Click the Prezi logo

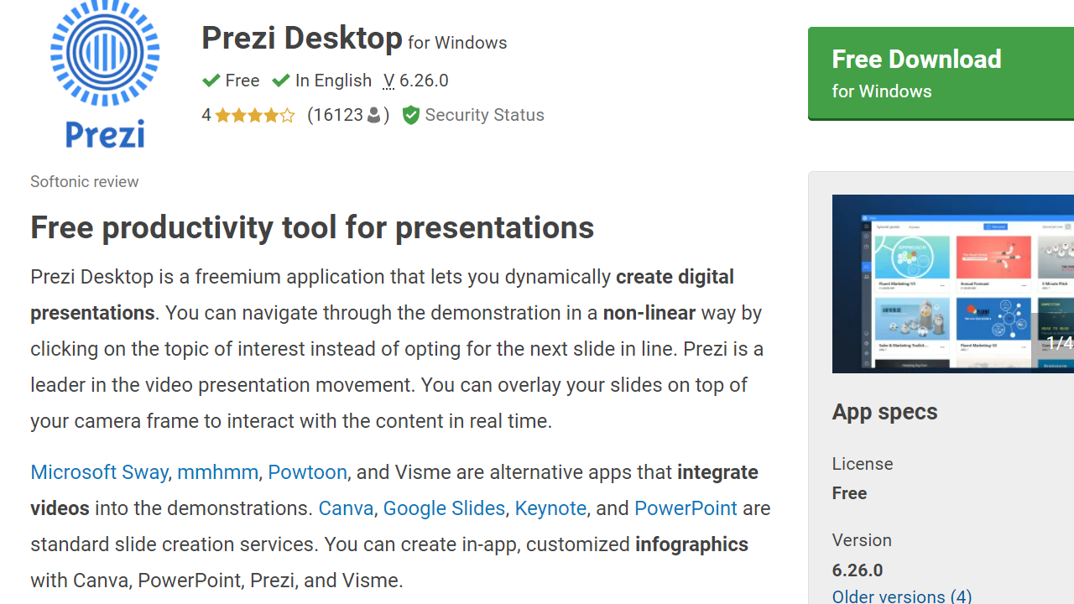coord(104,74)
